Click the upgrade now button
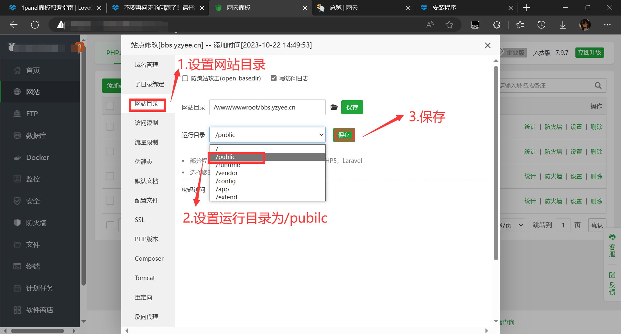Viewport: 621px width, 334px height. click(x=589, y=53)
